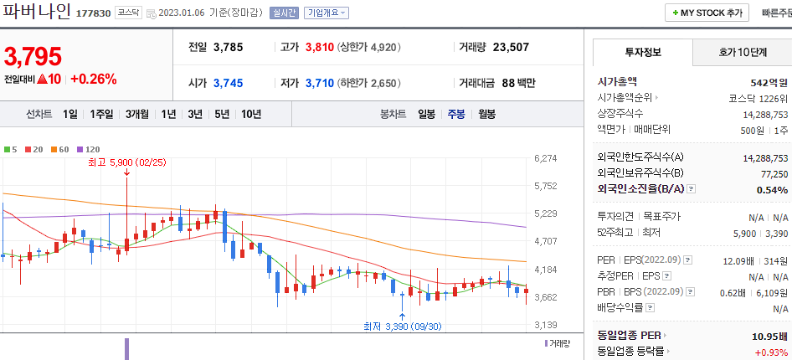Click the arrow icon next to 동일업종 PER
The height and width of the screenshot is (360, 792).
click(665, 335)
